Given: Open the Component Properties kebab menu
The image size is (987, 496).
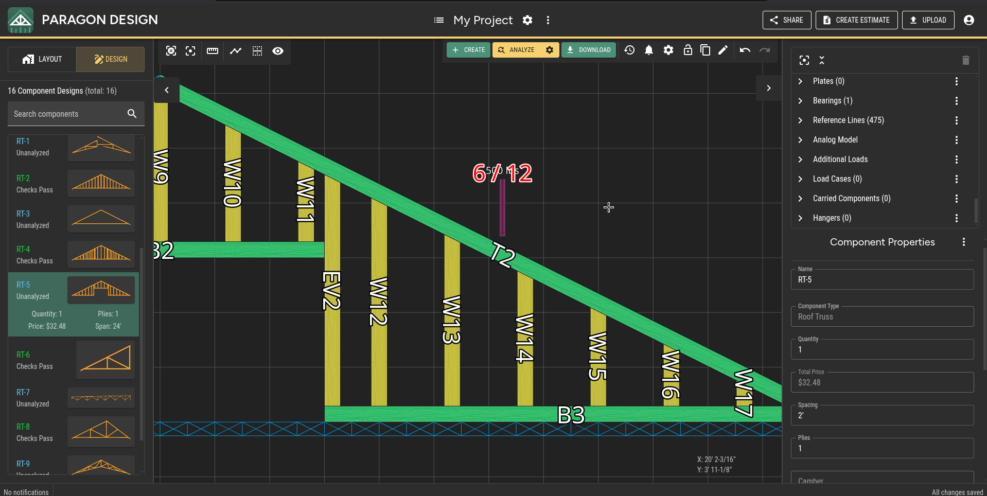Looking at the screenshot, I should [964, 242].
